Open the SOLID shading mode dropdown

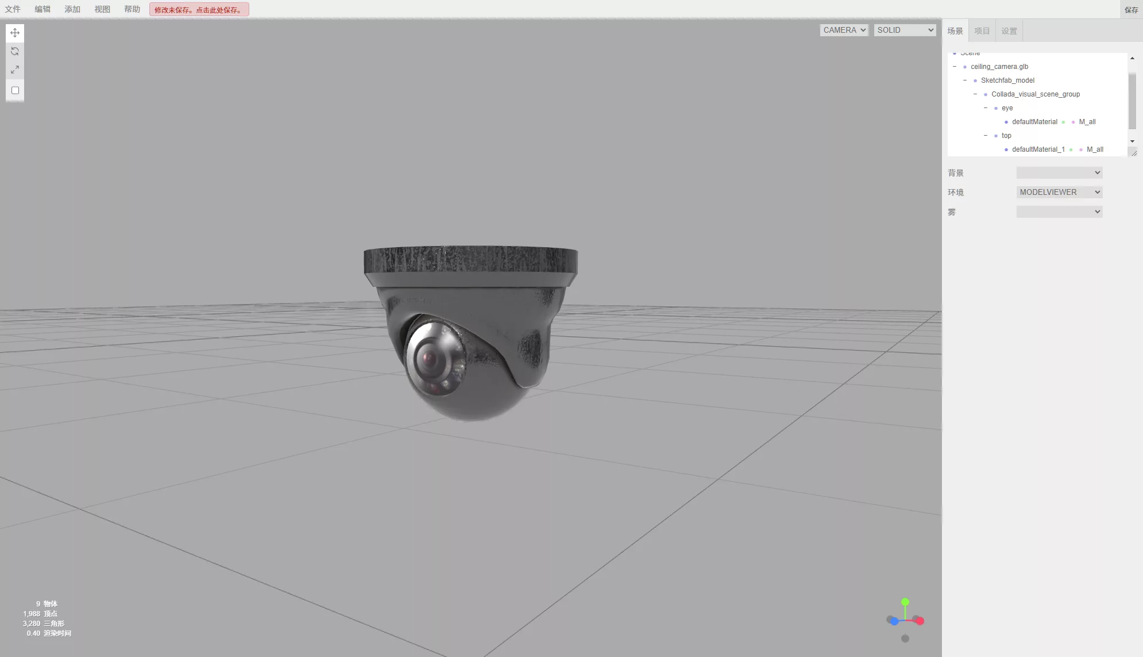coord(905,30)
